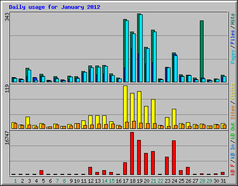Image resolution: width=238 pixels, height=186 pixels.
Task: Click the Pages legend label
Action: (233, 56)
